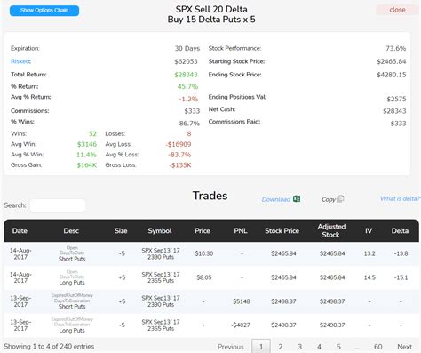Viewport: 421px width, 353px height.
Task: Sort table by PNL column header
Action: pyautogui.click(x=241, y=230)
